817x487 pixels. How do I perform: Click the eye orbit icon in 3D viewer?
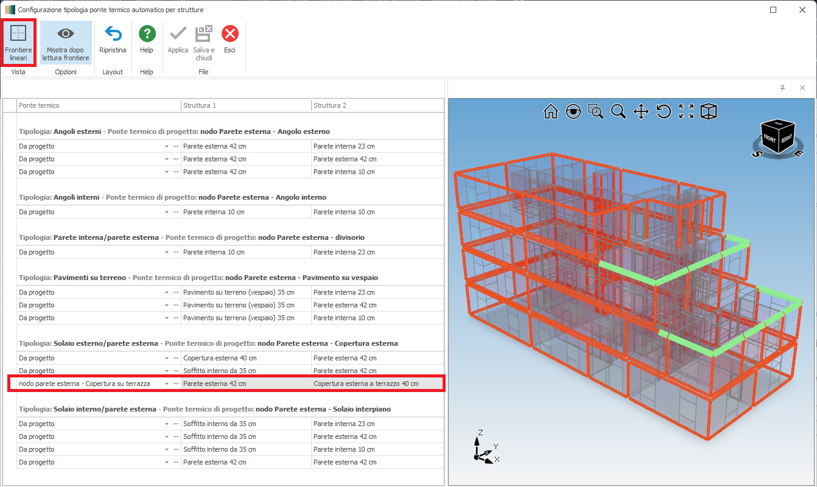click(x=573, y=111)
